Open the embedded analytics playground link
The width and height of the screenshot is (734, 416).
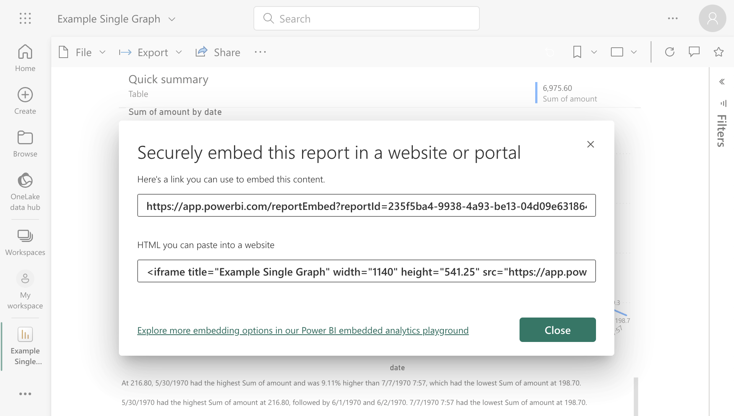(x=303, y=331)
